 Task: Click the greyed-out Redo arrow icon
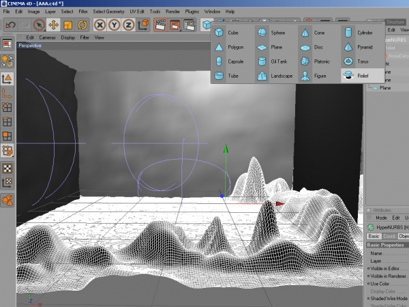click(x=25, y=25)
